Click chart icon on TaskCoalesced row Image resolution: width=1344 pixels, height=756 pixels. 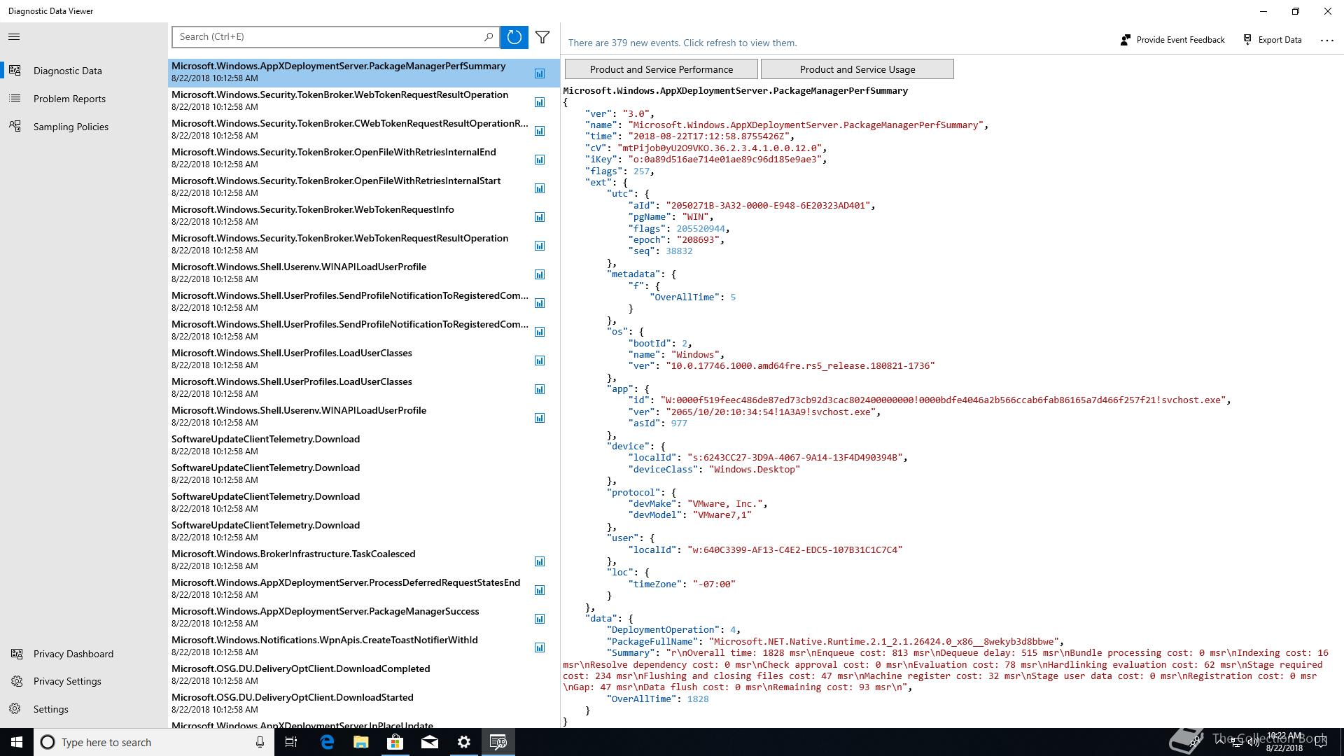540,561
